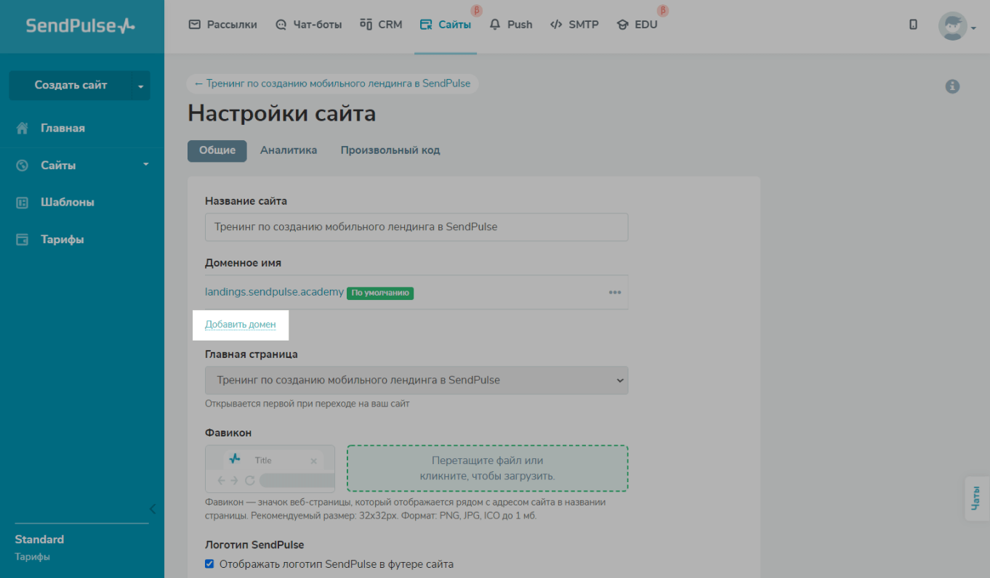
Task: Open the EDU section
Action: coord(637,25)
